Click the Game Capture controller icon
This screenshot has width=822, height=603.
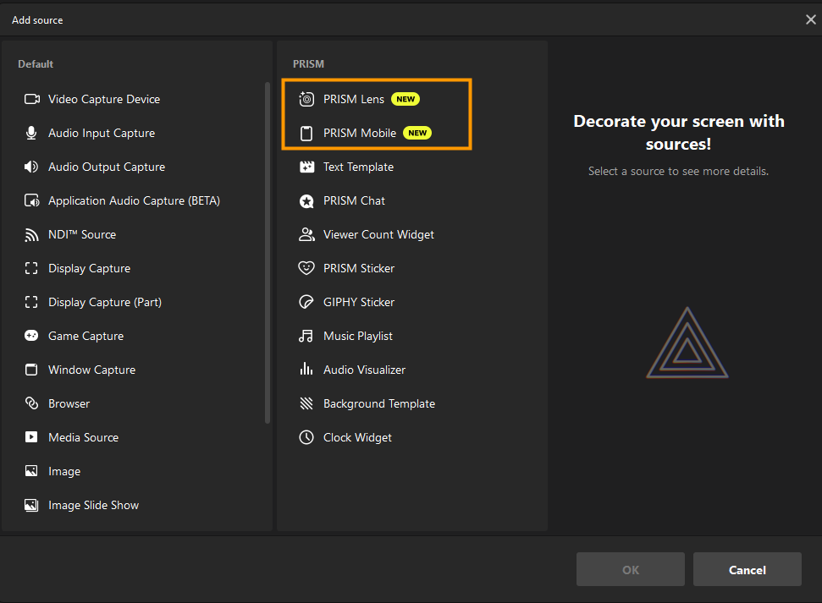[x=31, y=336]
